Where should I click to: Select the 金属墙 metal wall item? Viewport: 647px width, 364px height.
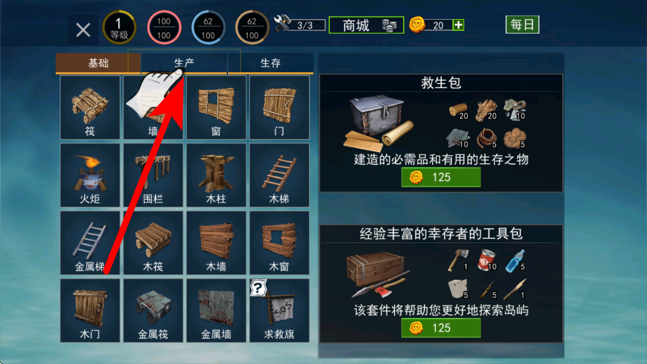tap(216, 310)
